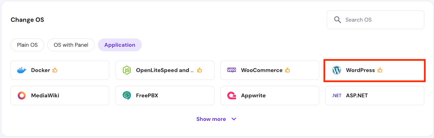Viewport: 434px width, 138px height.
Task: Switch to the Plain OS tab
Action: (x=27, y=45)
